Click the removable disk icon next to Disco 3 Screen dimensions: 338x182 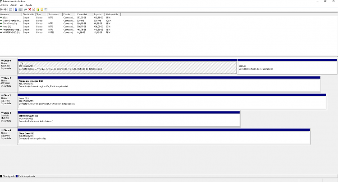(x=2, y=113)
